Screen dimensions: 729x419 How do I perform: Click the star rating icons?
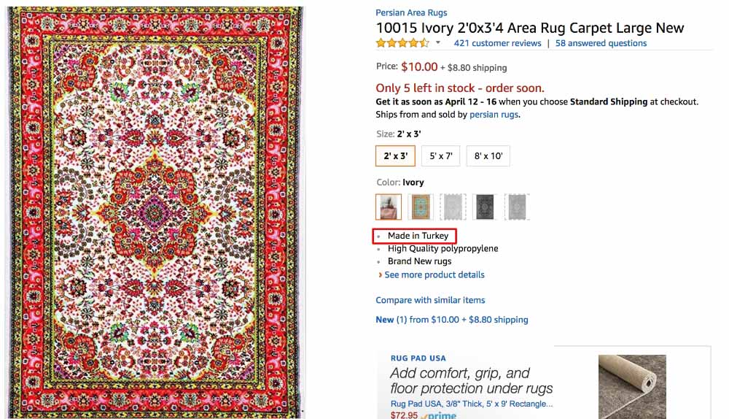[x=402, y=43]
